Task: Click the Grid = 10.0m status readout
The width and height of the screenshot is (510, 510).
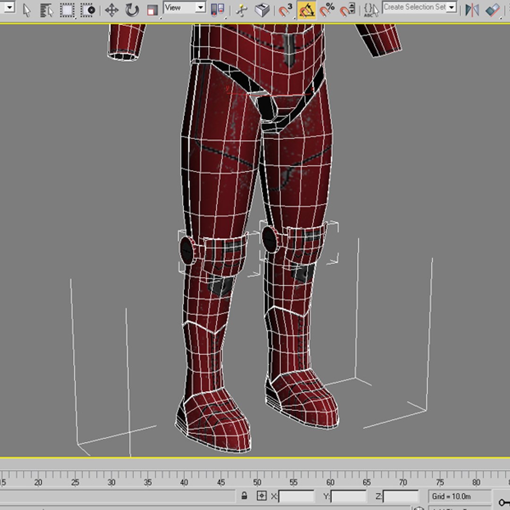Action: (x=451, y=496)
